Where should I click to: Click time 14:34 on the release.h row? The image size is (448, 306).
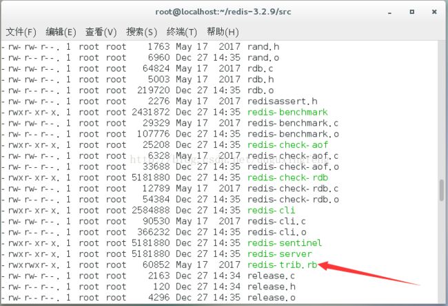[227, 286]
